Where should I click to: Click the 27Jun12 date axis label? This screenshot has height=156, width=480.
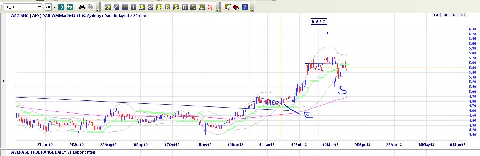point(45,145)
